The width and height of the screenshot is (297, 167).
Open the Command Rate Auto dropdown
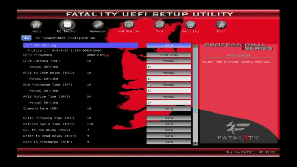coord(169,108)
